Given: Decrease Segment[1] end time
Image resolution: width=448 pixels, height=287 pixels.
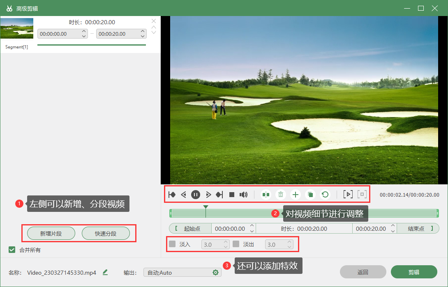Looking at the screenshot, I should click(x=143, y=36).
